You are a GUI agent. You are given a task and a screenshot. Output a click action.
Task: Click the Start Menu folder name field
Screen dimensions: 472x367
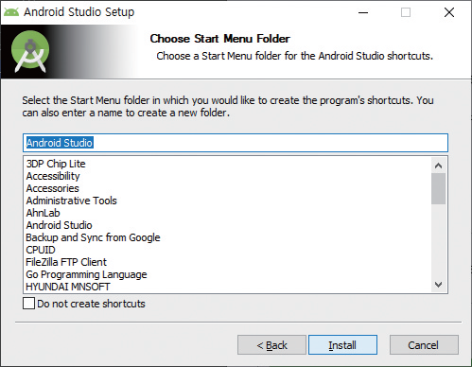pos(236,143)
